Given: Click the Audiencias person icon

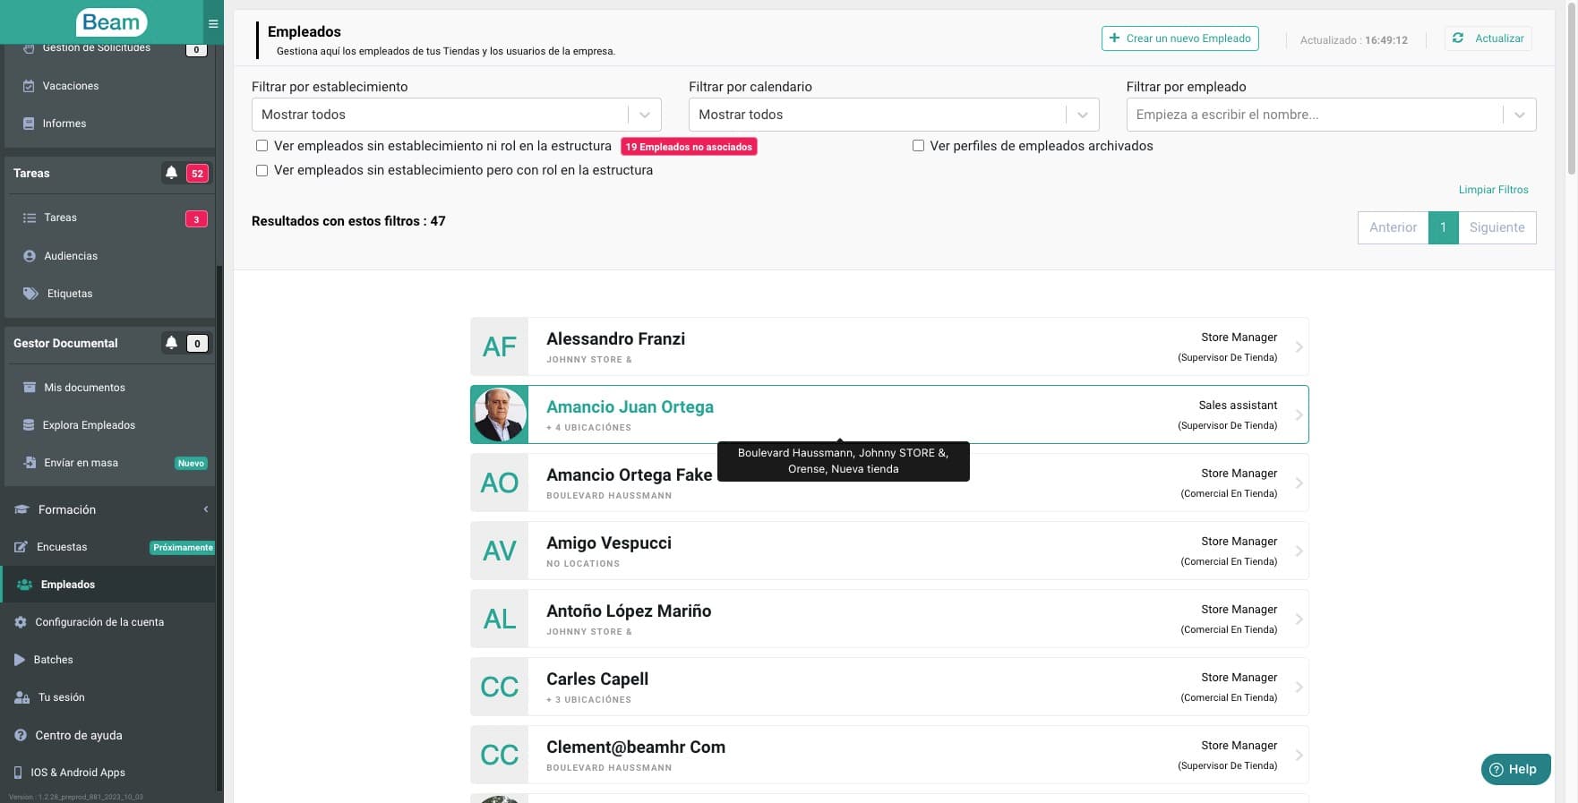Looking at the screenshot, I should [30, 256].
